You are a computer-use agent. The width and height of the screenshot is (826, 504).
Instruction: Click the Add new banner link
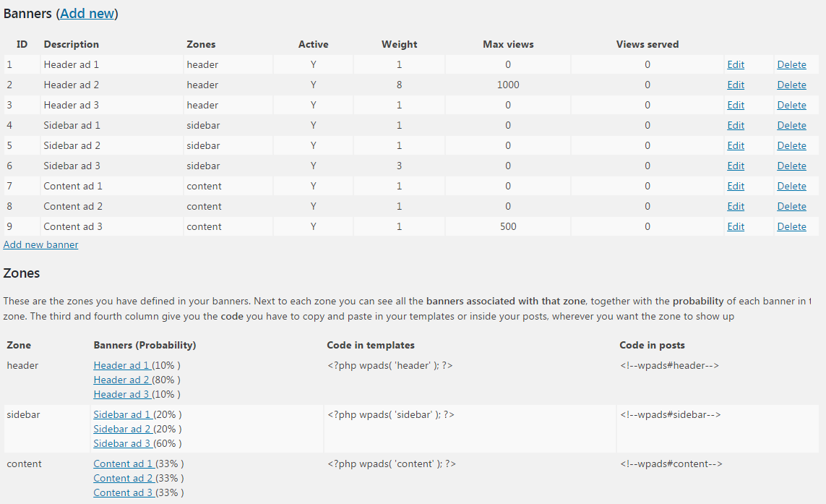[x=40, y=244]
